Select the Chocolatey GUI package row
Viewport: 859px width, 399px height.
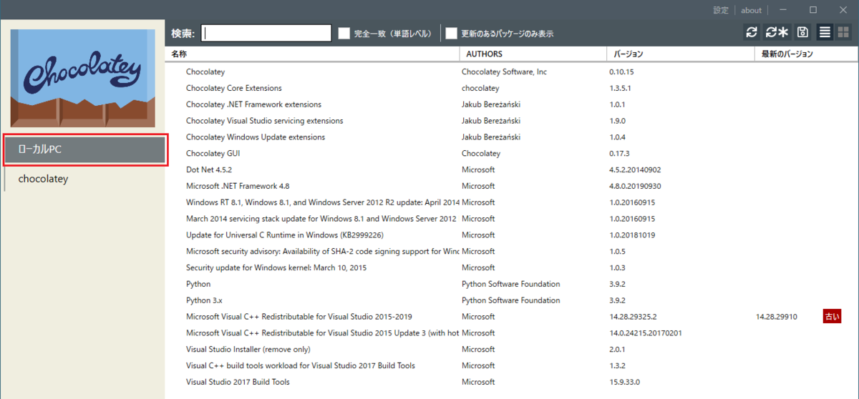512,153
